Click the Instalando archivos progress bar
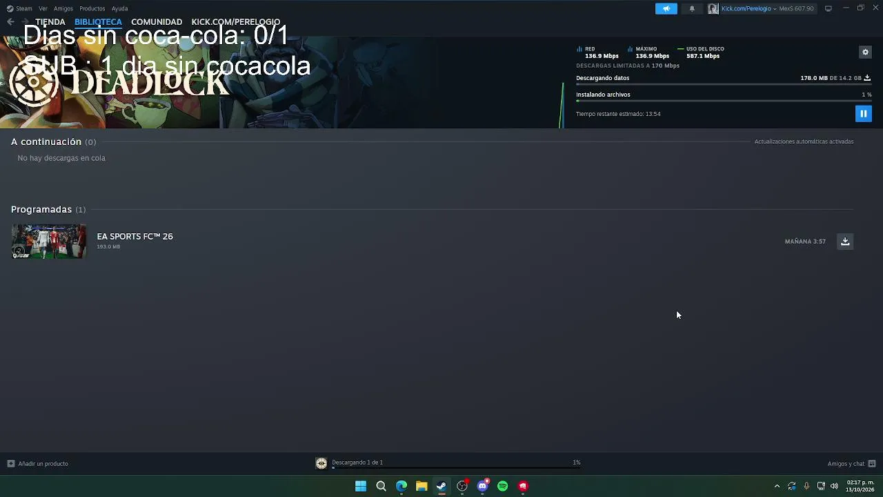Image resolution: width=883 pixels, height=497 pixels. (724, 101)
